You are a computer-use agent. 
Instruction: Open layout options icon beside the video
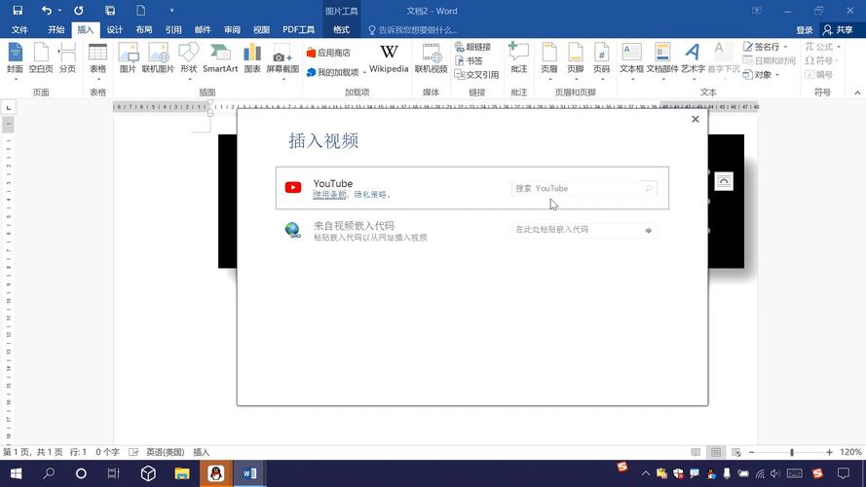pos(724,181)
